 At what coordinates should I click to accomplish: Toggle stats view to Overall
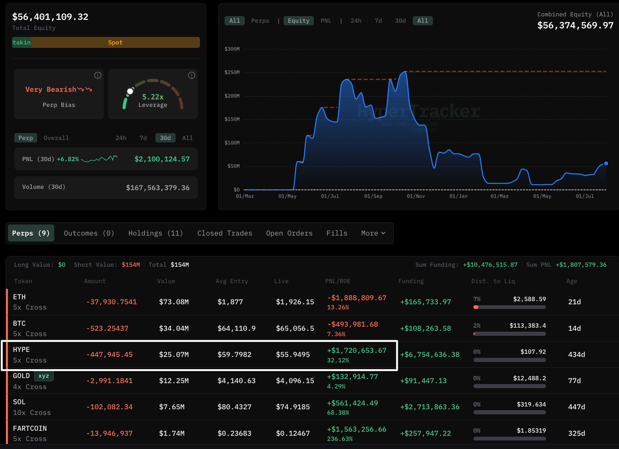click(56, 138)
